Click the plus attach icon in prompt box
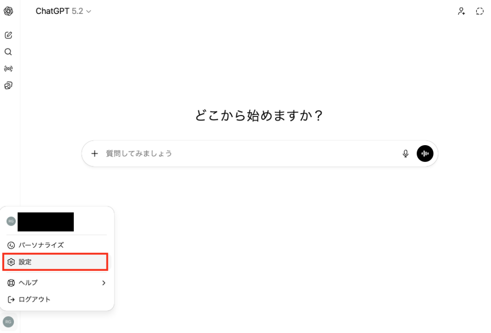The image size is (491, 333). point(94,153)
